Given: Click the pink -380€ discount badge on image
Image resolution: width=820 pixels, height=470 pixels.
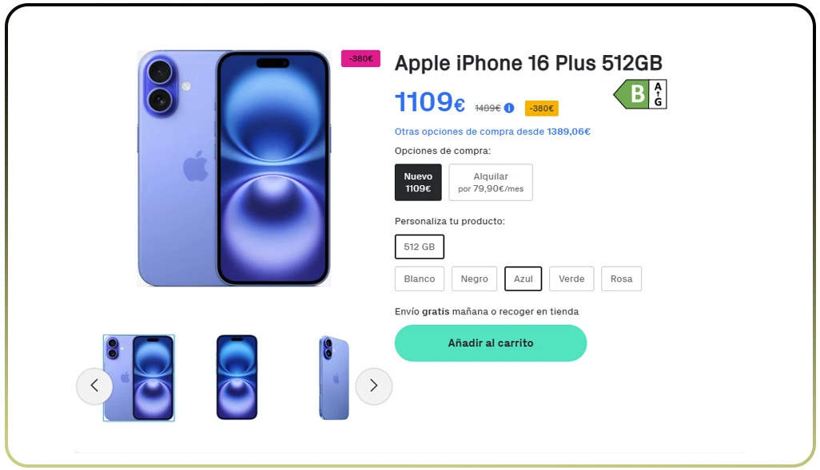Looking at the screenshot, I should (x=360, y=58).
